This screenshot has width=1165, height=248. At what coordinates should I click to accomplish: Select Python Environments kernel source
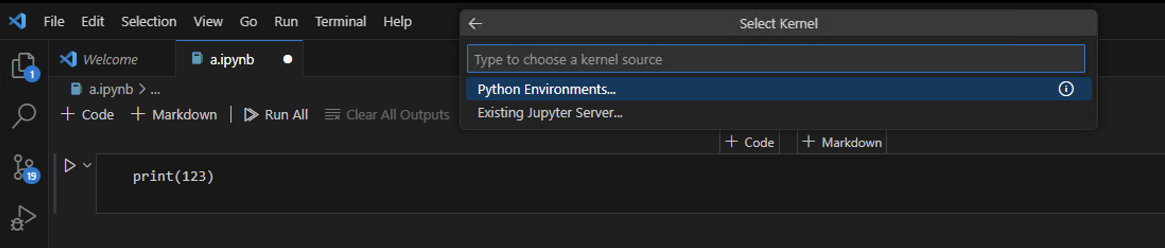coord(546,89)
